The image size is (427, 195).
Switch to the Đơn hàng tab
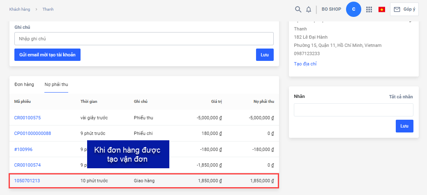coord(24,84)
